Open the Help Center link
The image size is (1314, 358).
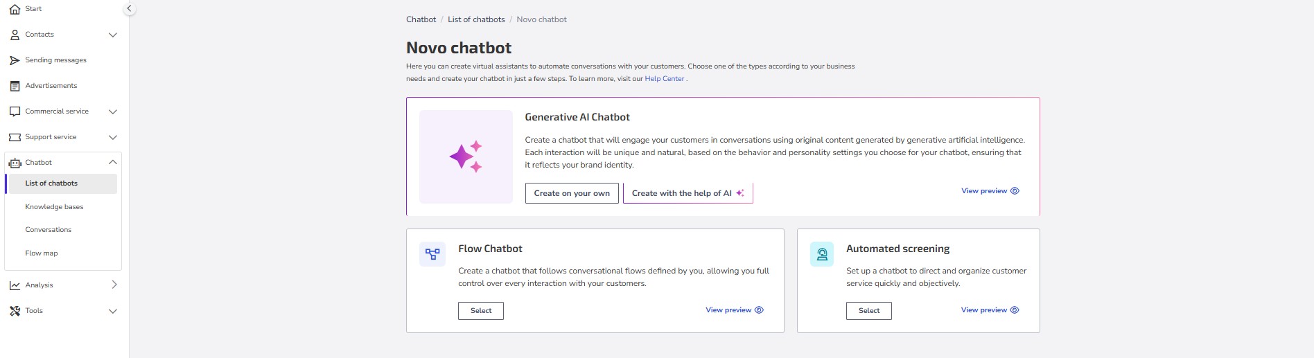pos(665,79)
